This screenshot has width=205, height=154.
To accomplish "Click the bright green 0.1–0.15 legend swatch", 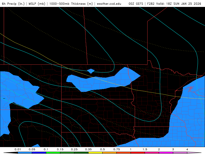I will click(53, 153).
